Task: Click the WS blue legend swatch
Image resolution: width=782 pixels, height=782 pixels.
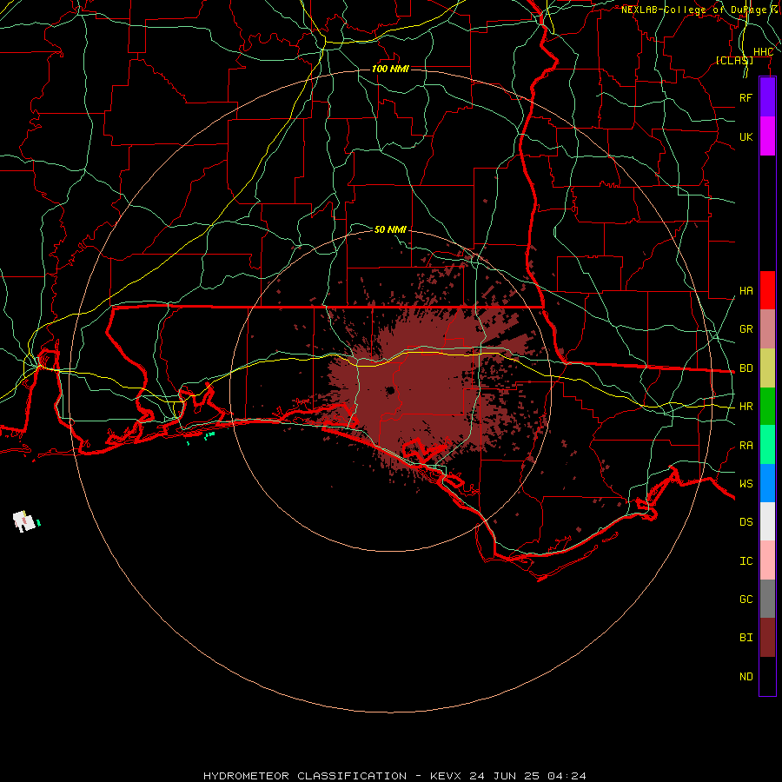Action: 767,483
